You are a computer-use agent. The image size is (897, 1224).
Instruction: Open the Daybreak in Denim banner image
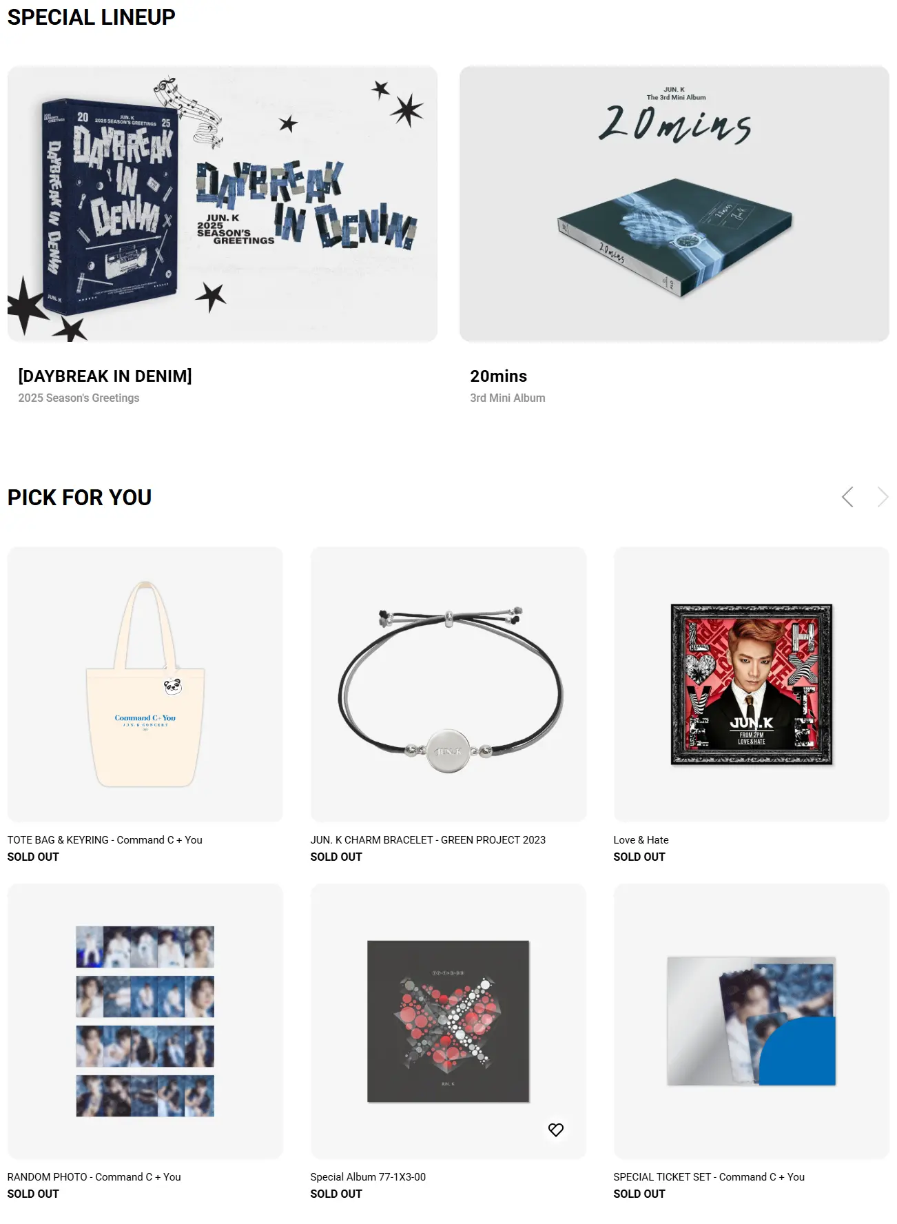[x=223, y=204]
